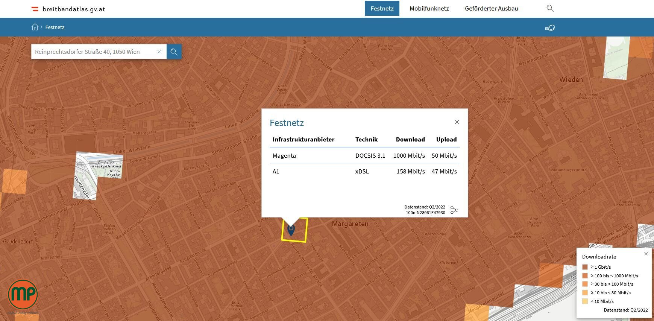Close the Downloadrate legend panel
654x321 pixels.
646,254
